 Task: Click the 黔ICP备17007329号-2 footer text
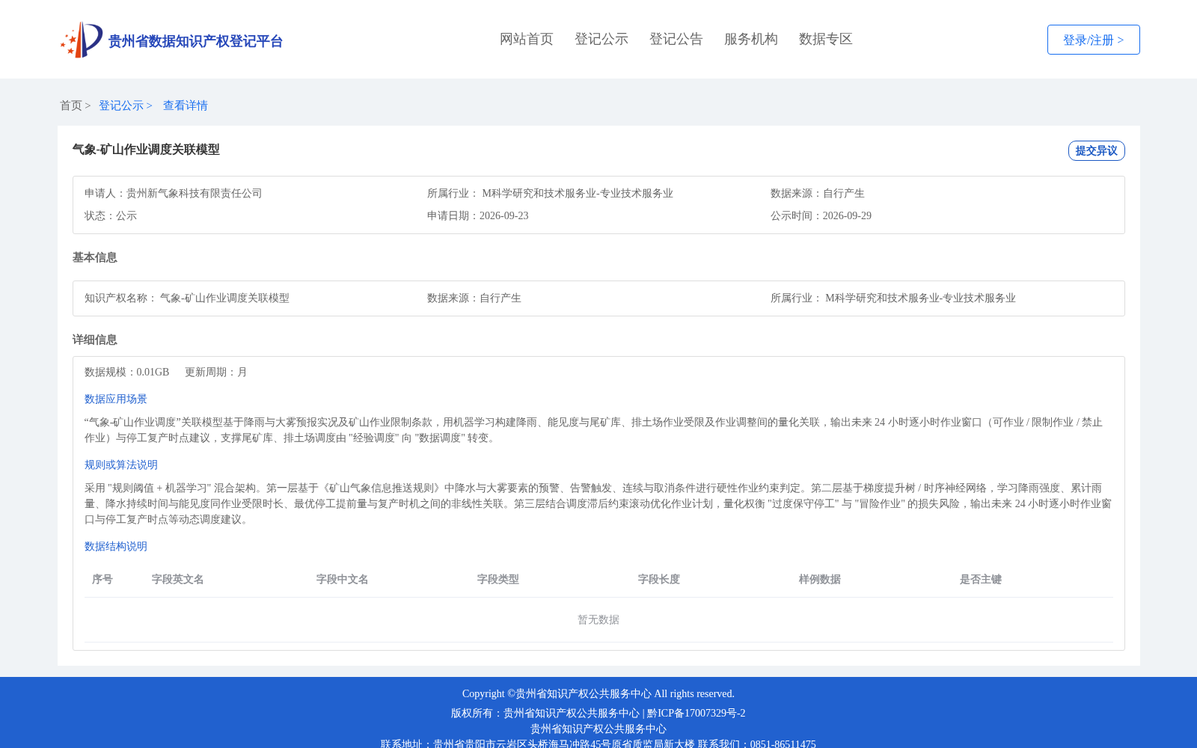[x=697, y=713]
